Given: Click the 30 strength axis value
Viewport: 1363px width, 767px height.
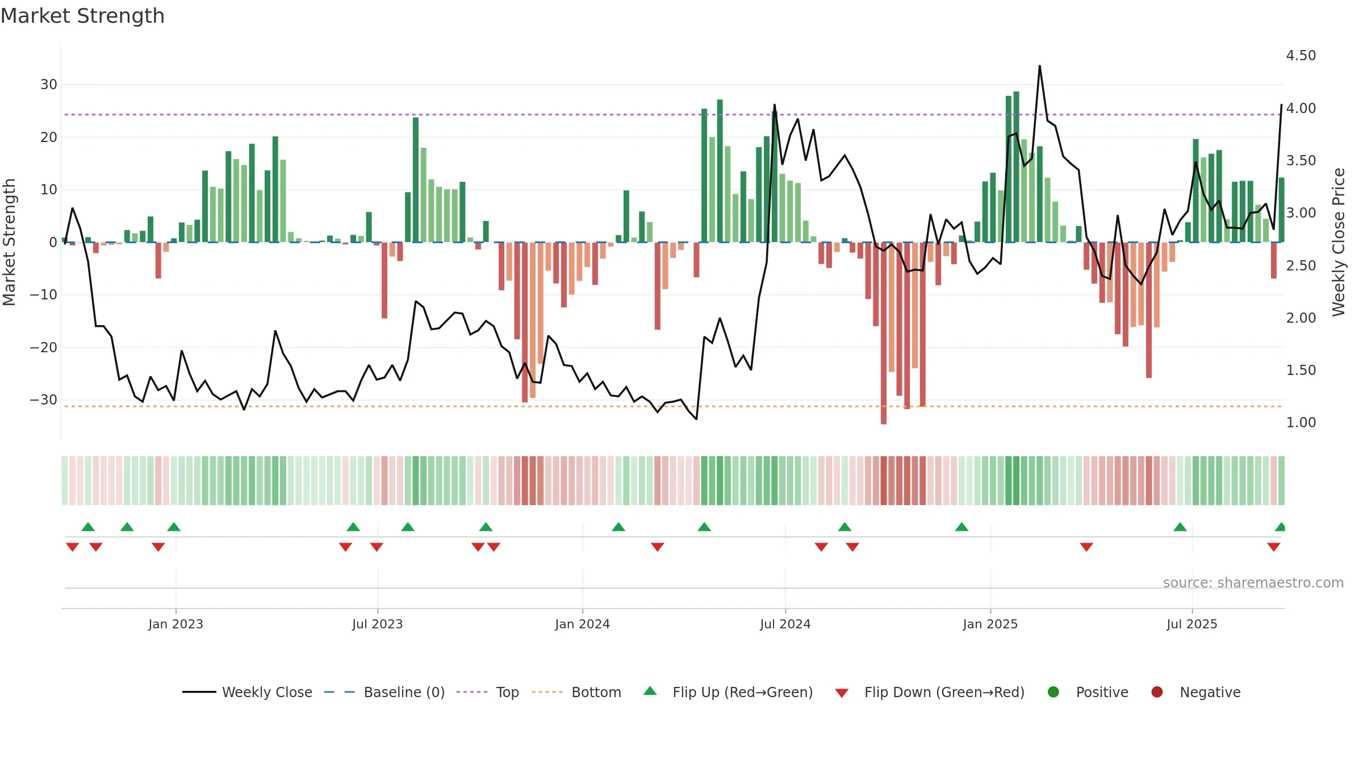Looking at the screenshot, I should pyautogui.click(x=49, y=85).
